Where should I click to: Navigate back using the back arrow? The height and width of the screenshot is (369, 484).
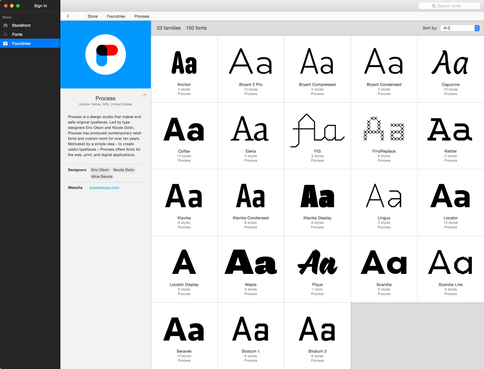(67, 16)
